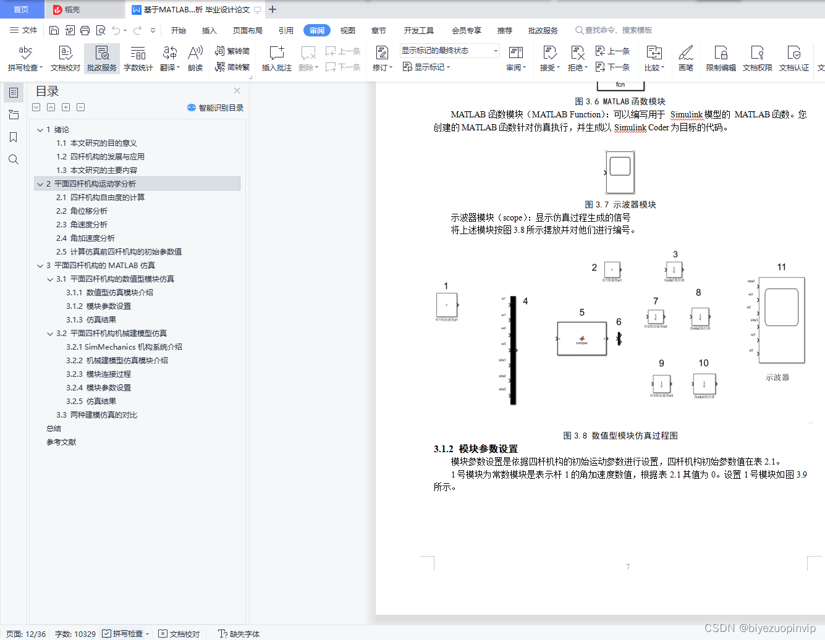Image resolution: width=825 pixels, height=640 pixels.
Task: Convert simplified to traditional (简转繁)
Action: click(x=232, y=67)
